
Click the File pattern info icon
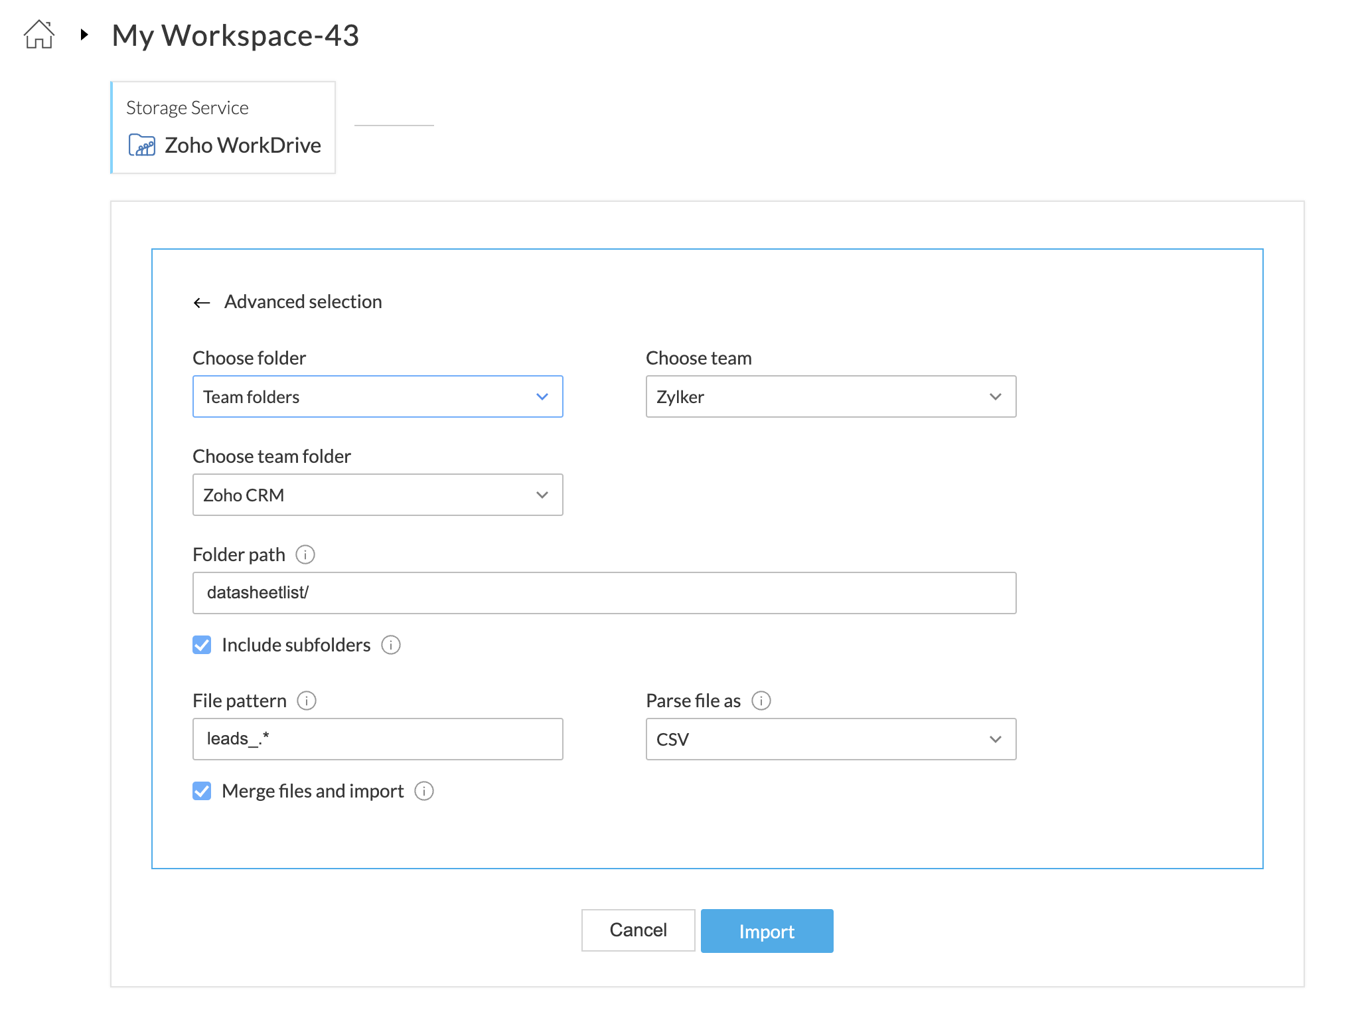point(307,701)
